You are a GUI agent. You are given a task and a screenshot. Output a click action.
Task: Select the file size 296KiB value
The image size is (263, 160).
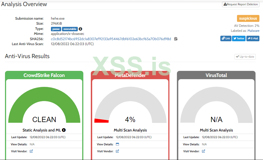pos(56,24)
